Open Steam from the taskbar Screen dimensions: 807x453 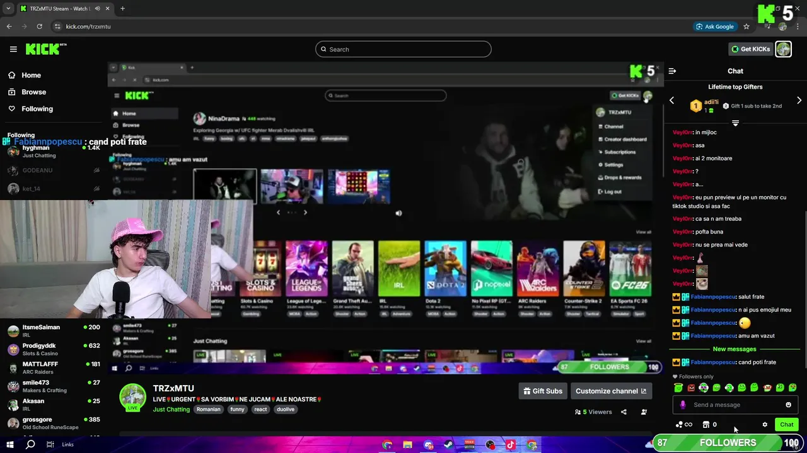click(x=448, y=445)
